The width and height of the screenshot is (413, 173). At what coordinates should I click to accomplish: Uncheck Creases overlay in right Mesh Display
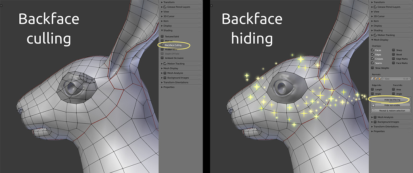click(372, 59)
